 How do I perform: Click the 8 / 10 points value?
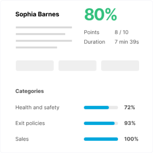(121, 32)
